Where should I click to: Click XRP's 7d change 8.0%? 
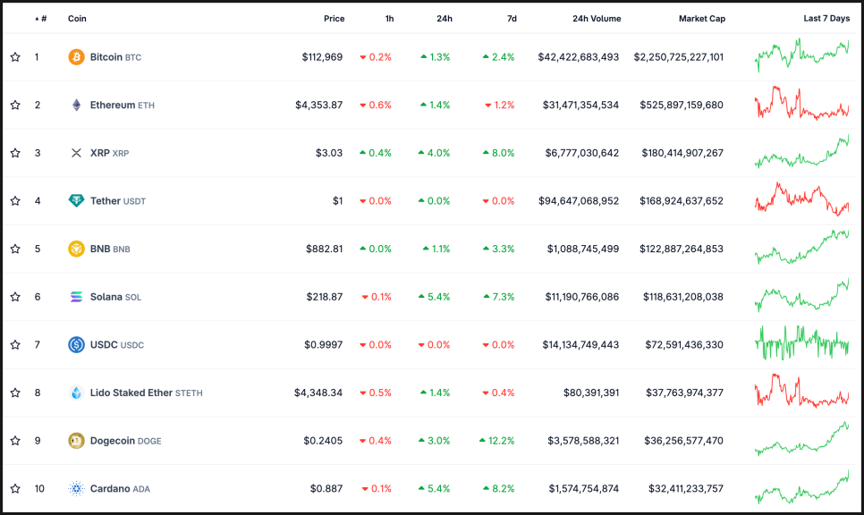499,153
